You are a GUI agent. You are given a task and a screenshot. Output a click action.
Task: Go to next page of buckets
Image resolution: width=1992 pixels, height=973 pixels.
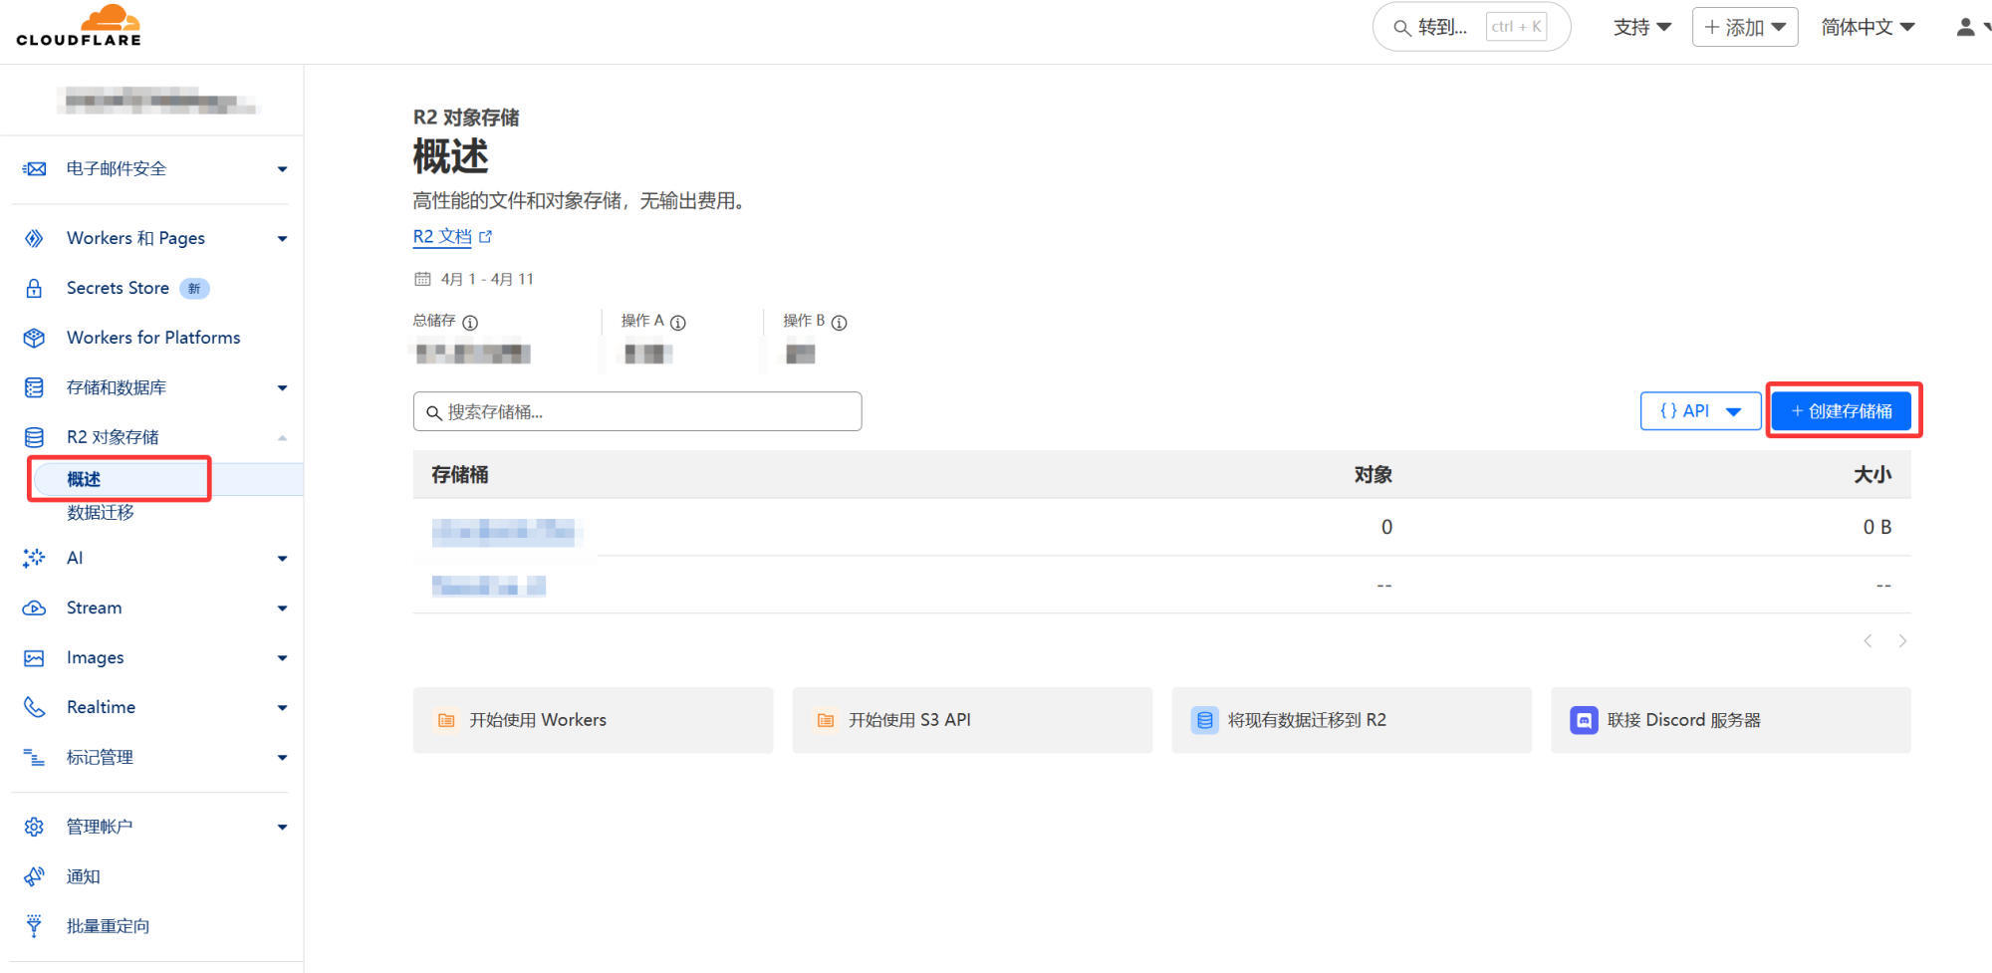[x=1902, y=641]
